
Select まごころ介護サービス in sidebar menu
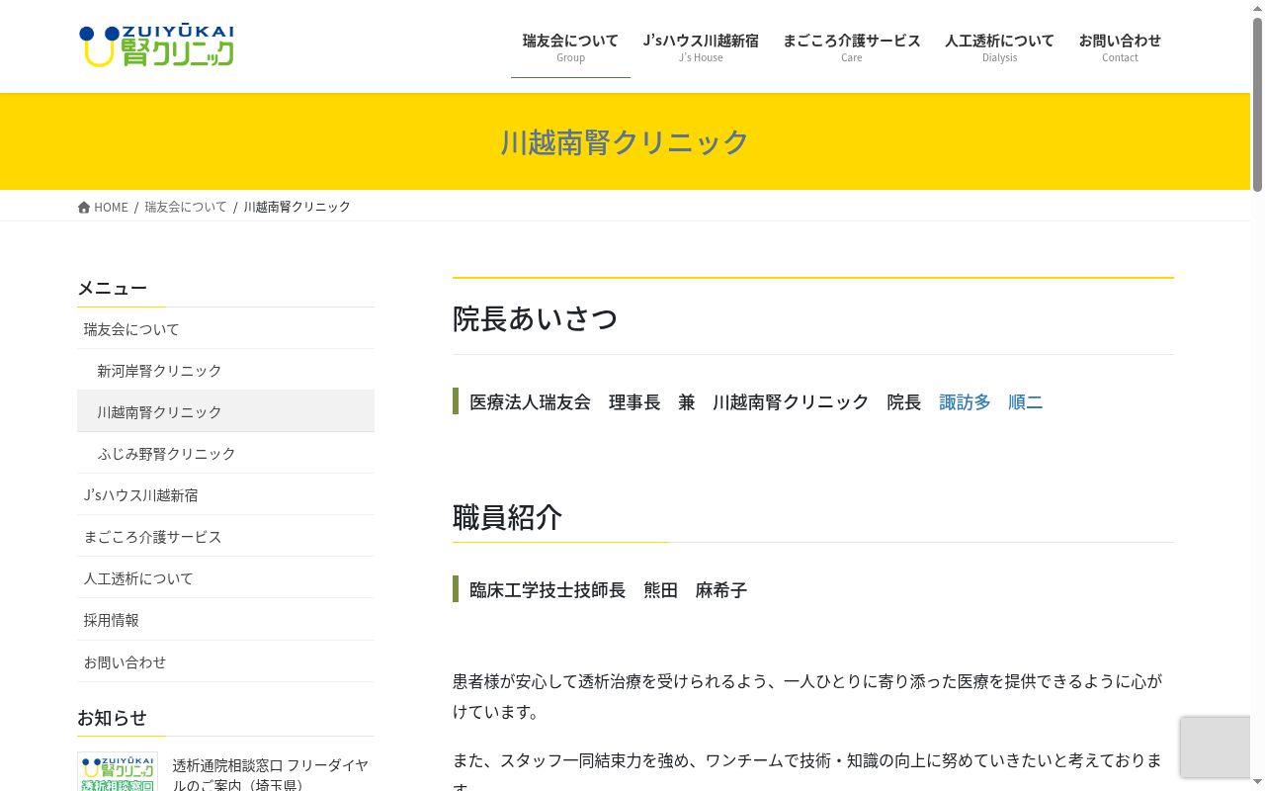click(x=225, y=536)
